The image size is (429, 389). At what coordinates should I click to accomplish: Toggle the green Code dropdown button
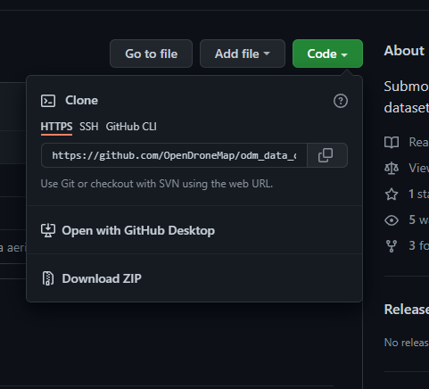(327, 54)
